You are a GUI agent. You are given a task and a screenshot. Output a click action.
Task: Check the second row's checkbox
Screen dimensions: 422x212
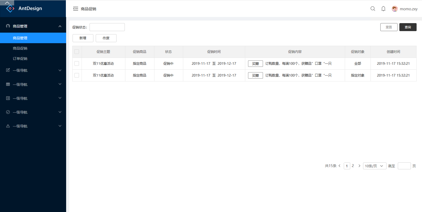point(77,75)
